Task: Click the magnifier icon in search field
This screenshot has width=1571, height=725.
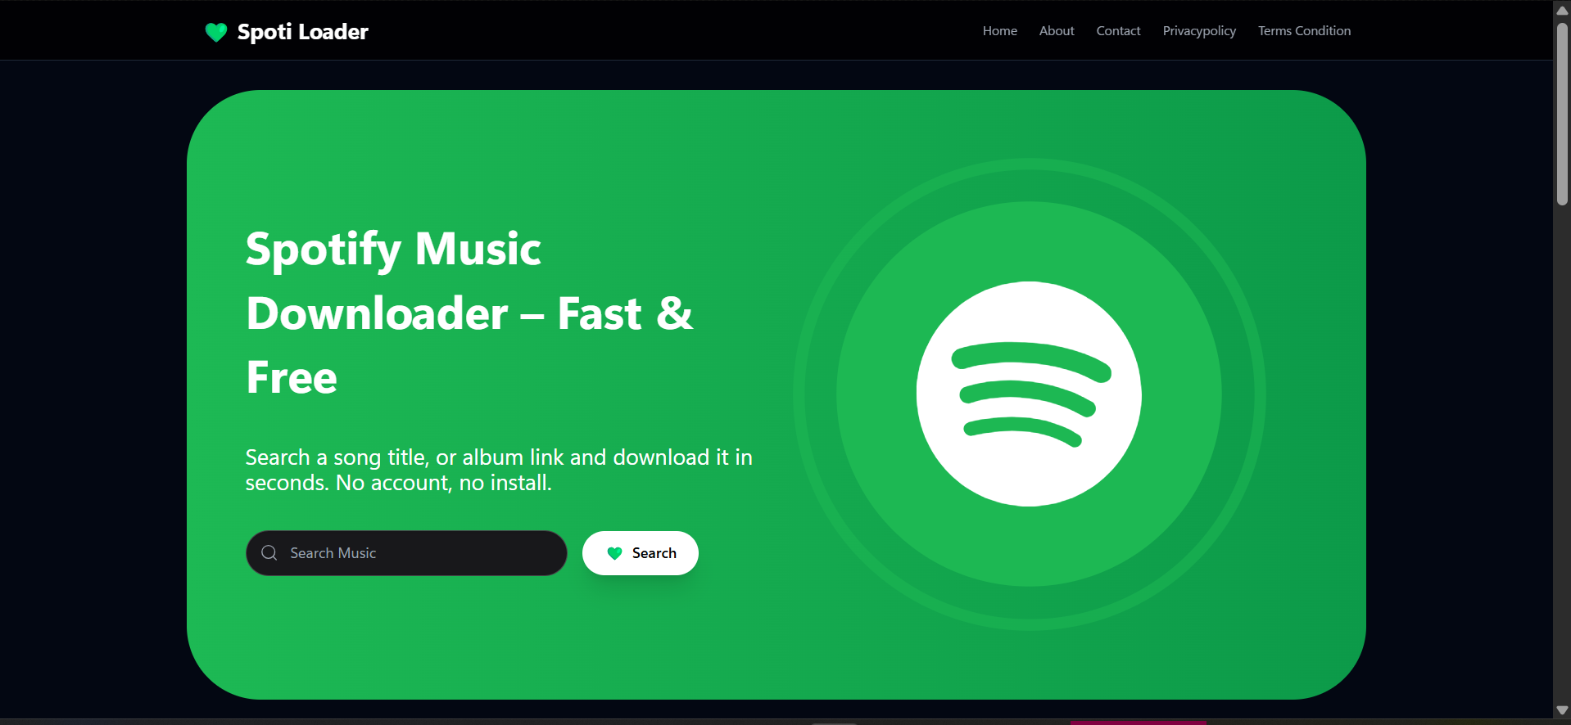Action: 269,553
